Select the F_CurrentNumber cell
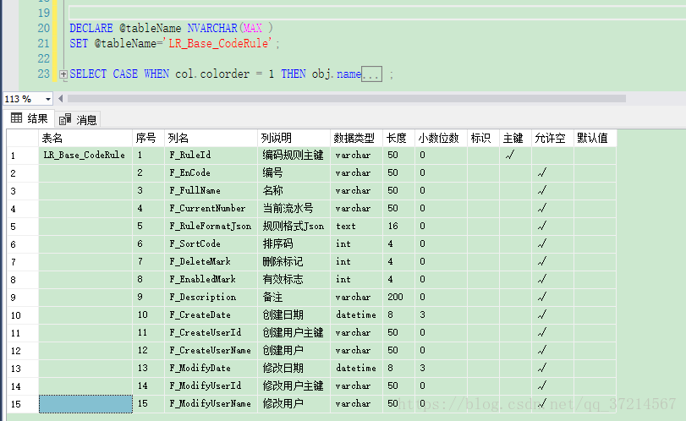686x421 pixels. 211,209
